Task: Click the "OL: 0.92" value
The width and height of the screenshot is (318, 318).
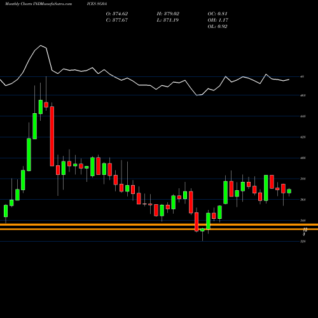Action: 218,27
